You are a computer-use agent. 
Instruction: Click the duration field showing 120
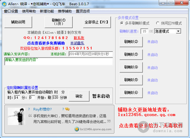(x=55, y=97)
